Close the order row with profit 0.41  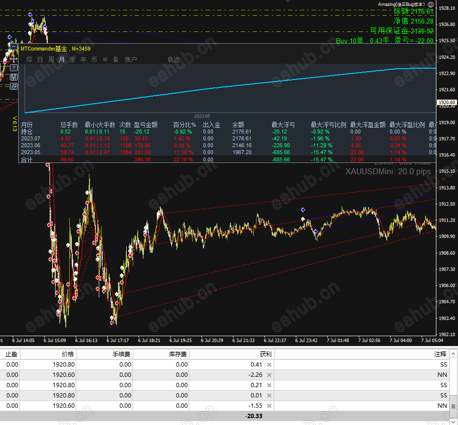269,365
